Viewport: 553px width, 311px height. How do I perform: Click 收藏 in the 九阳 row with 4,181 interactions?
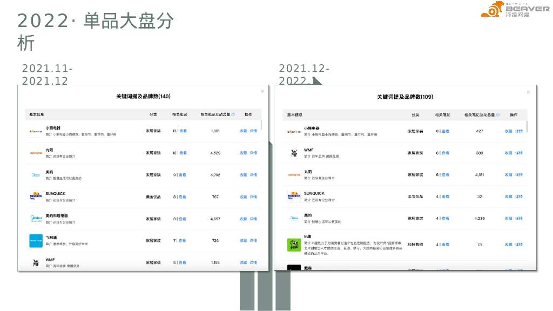pos(509,175)
